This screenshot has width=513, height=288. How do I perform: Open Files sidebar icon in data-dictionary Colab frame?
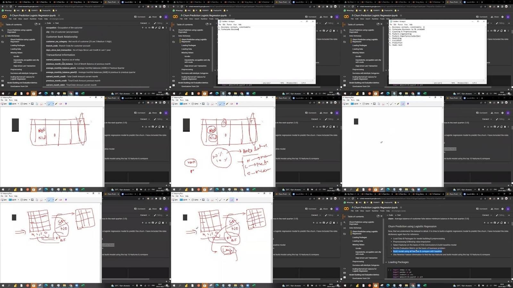click(3, 42)
